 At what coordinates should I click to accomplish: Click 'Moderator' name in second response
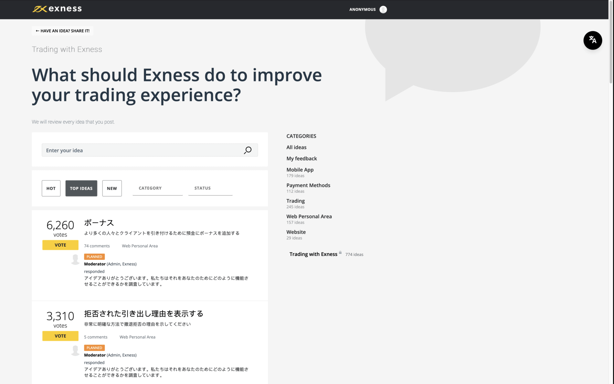click(x=95, y=355)
